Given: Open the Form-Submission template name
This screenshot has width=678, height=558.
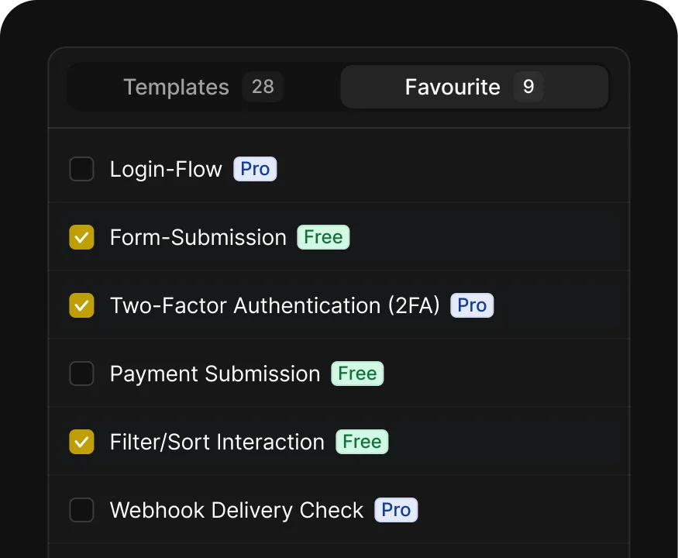Looking at the screenshot, I should (198, 237).
